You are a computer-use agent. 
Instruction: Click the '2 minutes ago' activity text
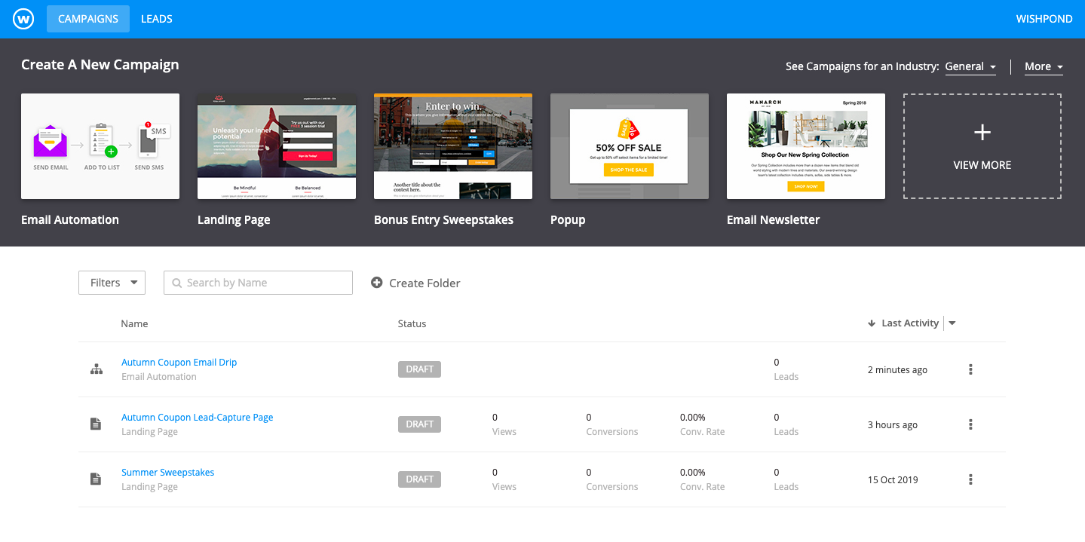[x=897, y=370]
